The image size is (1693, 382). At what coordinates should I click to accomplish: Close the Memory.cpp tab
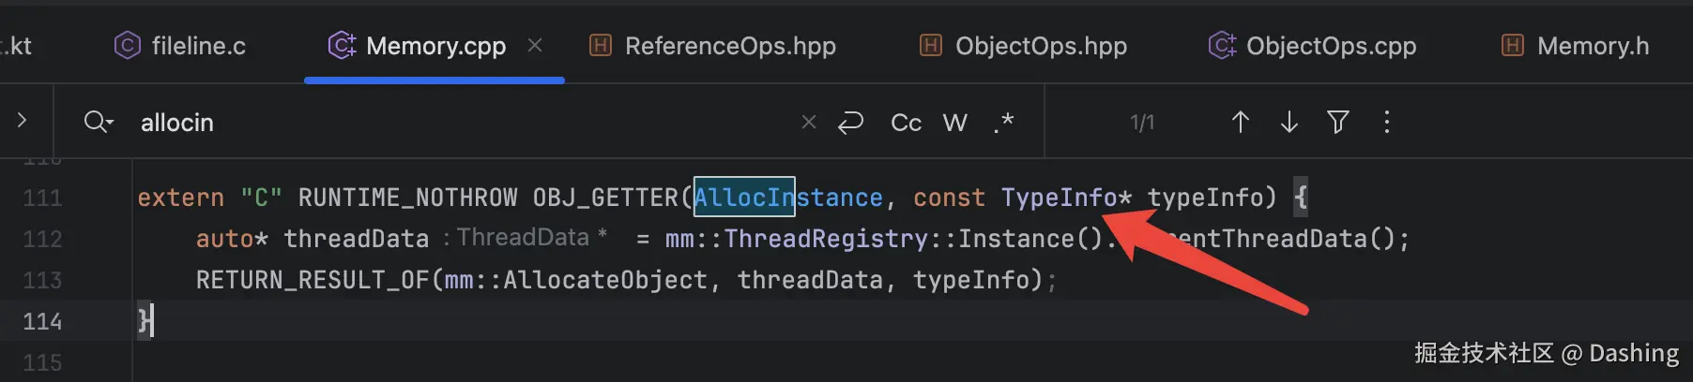point(535,45)
